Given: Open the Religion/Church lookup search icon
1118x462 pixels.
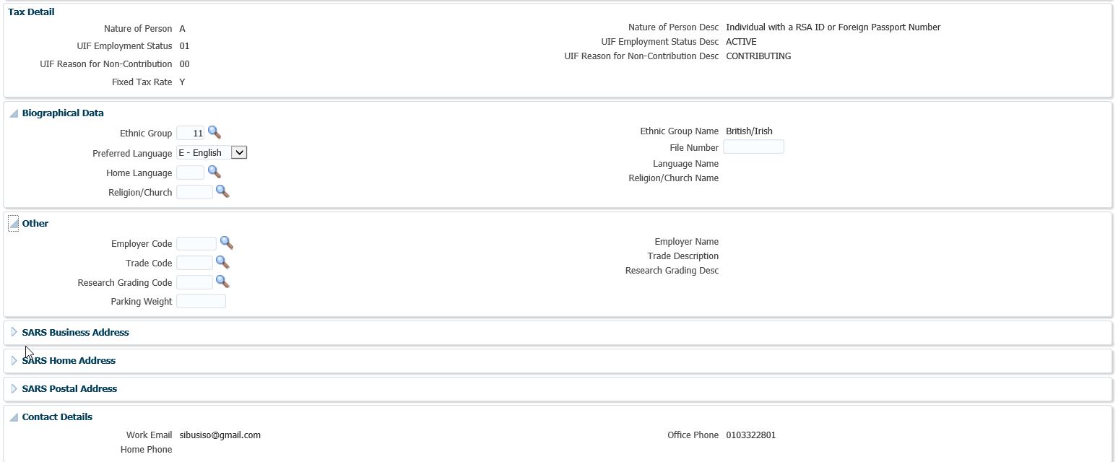Looking at the screenshot, I should 222,191.
